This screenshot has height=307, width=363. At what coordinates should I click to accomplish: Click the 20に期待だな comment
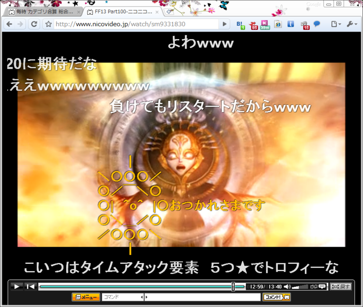tap(51, 64)
